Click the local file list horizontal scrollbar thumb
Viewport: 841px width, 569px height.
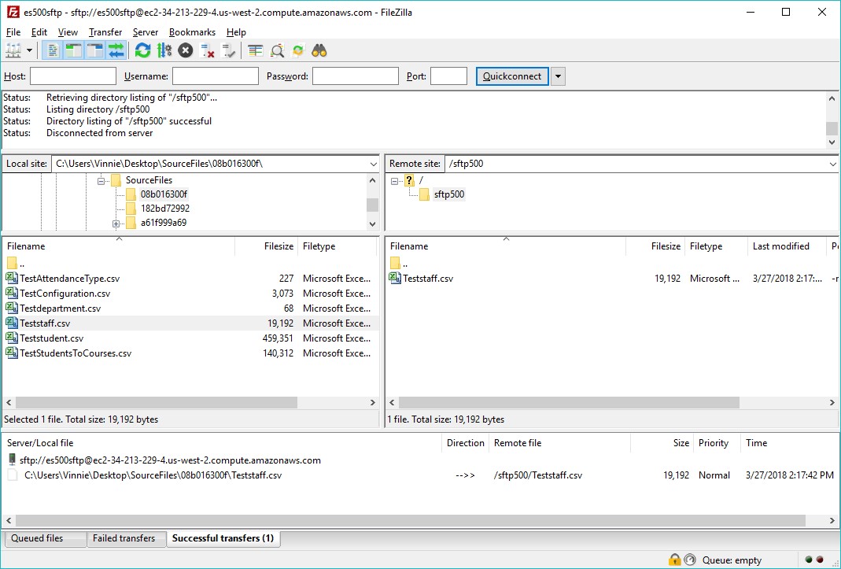pyautogui.click(x=156, y=403)
